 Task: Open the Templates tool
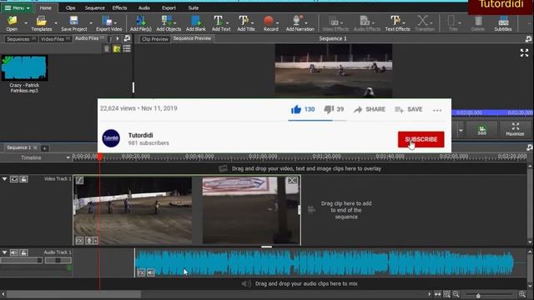(x=41, y=23)
